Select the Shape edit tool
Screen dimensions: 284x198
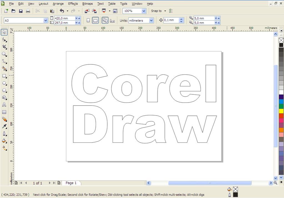click(4, 40)
